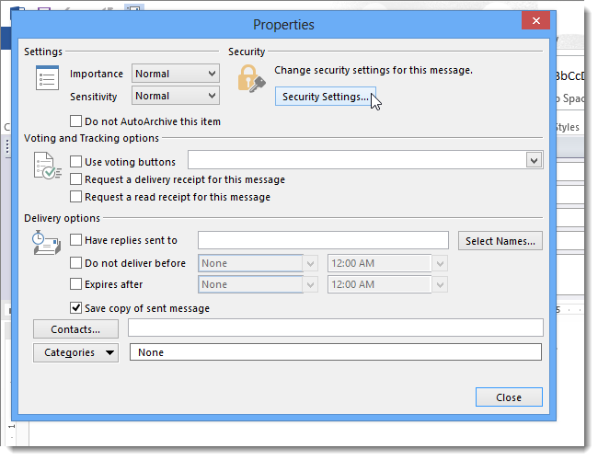
Task: Click the Contacts text field
Action: tap(336, 328)
